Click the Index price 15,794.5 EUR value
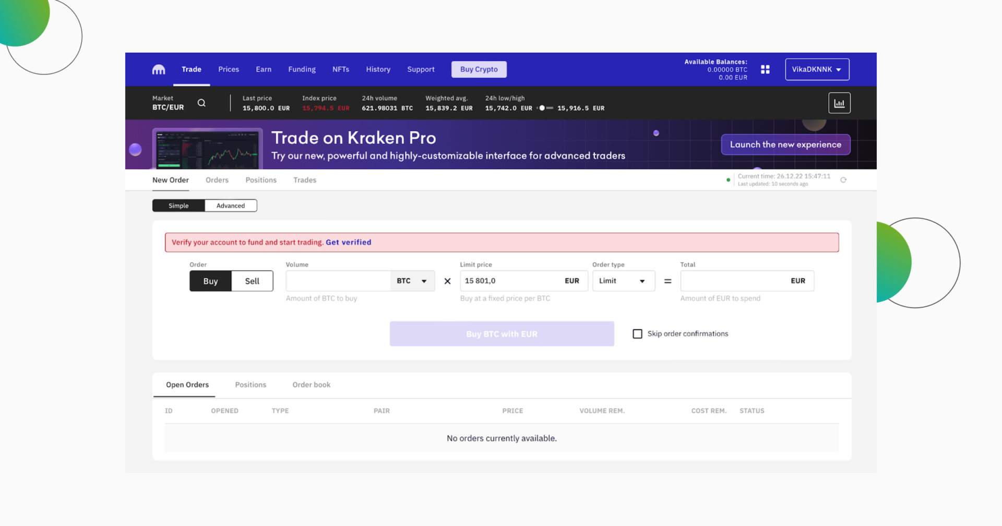This screenshot has height=526, width=1002. point(326,108)
